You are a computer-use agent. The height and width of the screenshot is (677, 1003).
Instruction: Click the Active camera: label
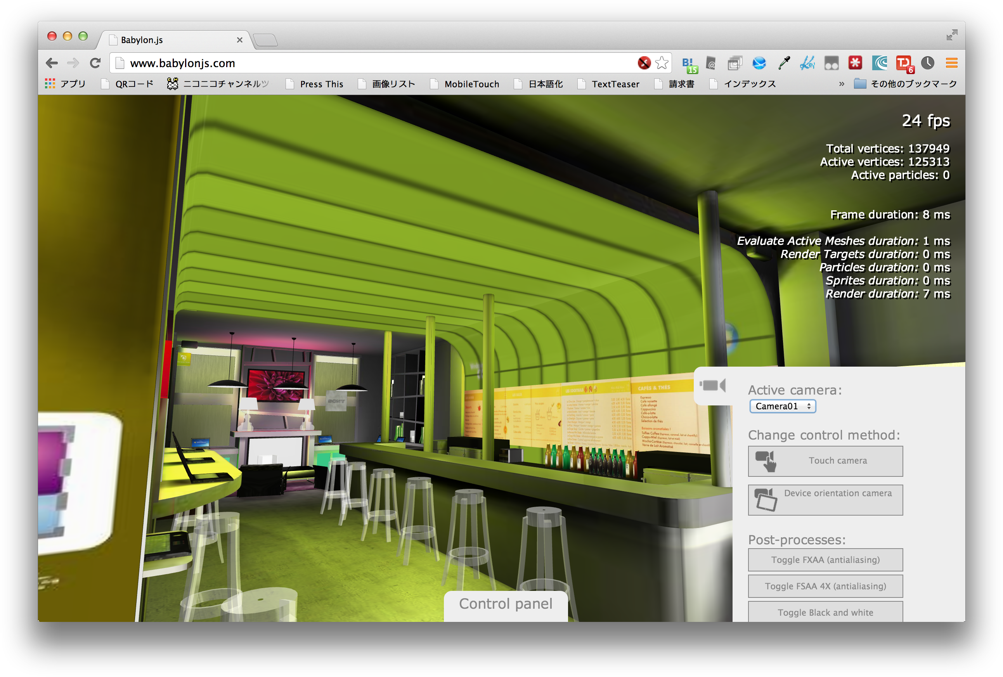tap(795, 390)
